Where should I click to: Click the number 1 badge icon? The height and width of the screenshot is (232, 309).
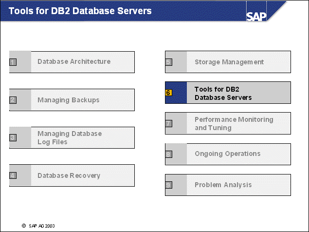pyautogui.click(x=13, y=62)
